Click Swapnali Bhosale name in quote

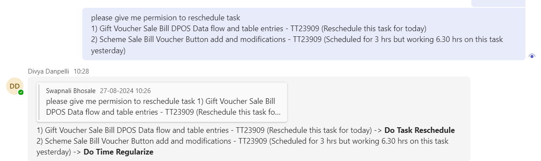point(71,91)
